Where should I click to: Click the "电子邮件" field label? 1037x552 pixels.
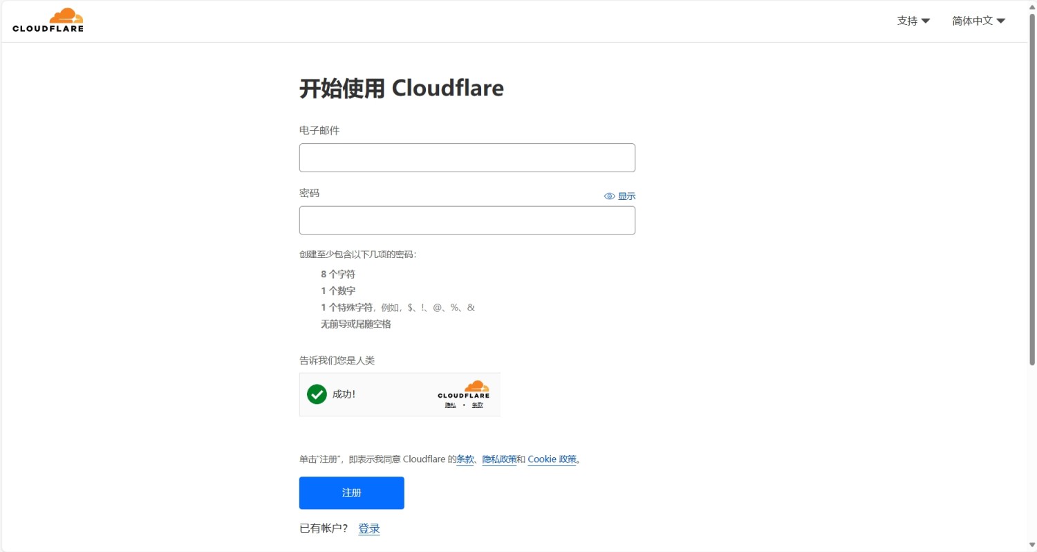(x=319, y=131)
